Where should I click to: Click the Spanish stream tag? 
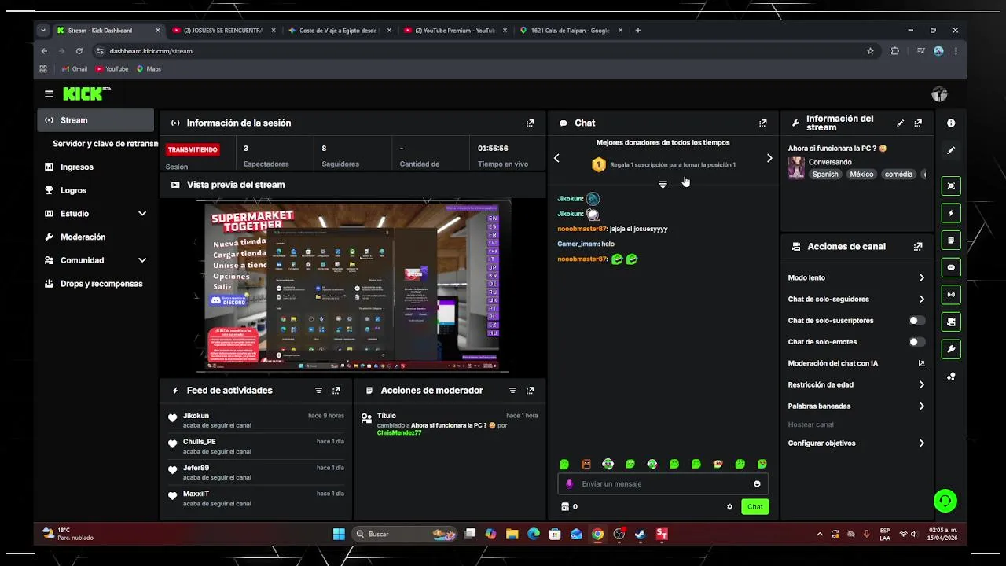tap(825, 175)
